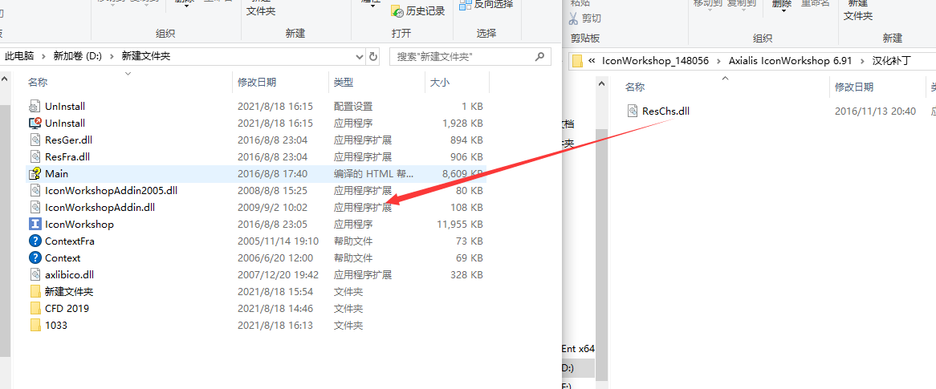Expand the « breadcrumb overflow in right window
Screen dimensions: 936x389
[x=592, y=60]
